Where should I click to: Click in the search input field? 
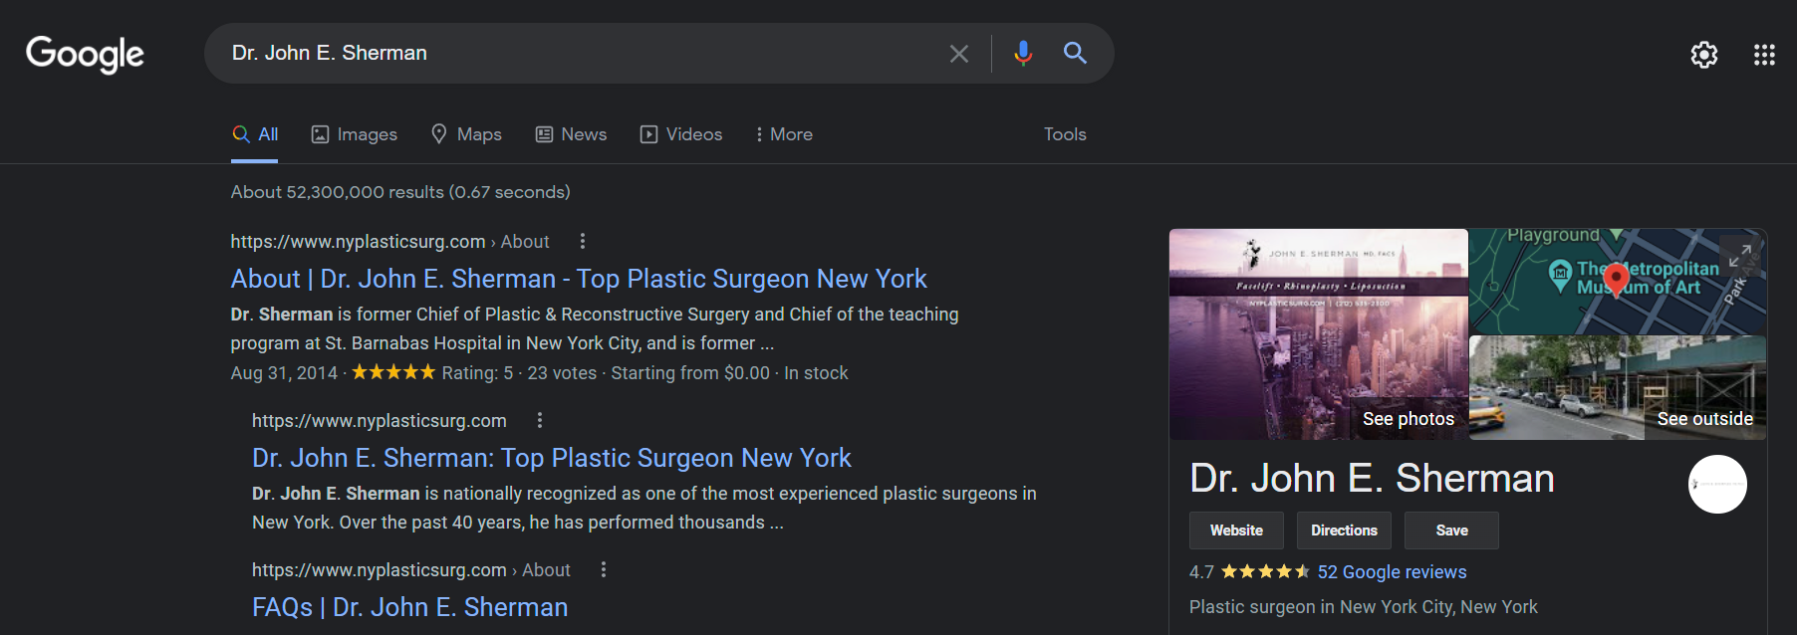pyautogui.click(x=578, y=54)
